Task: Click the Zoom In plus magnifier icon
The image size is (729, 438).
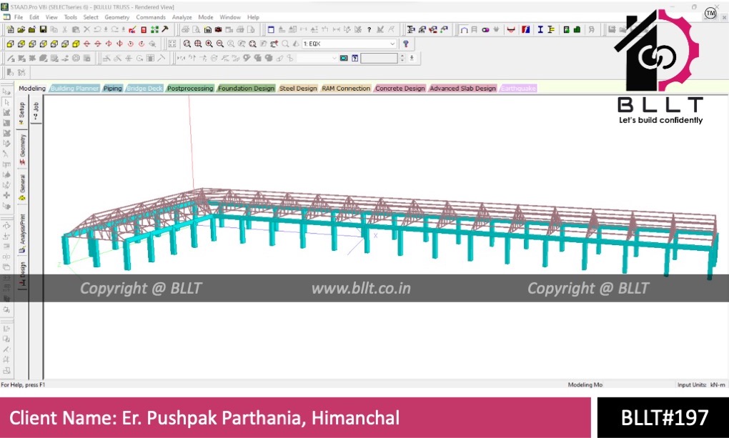Action: point(209,44)
